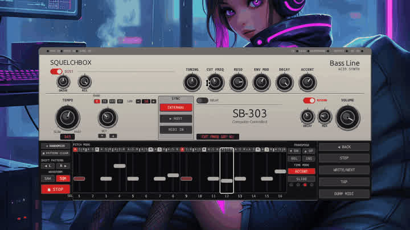Lower octave with OCT down arrow
Viewport: 410px width, 230px height.
102,136
